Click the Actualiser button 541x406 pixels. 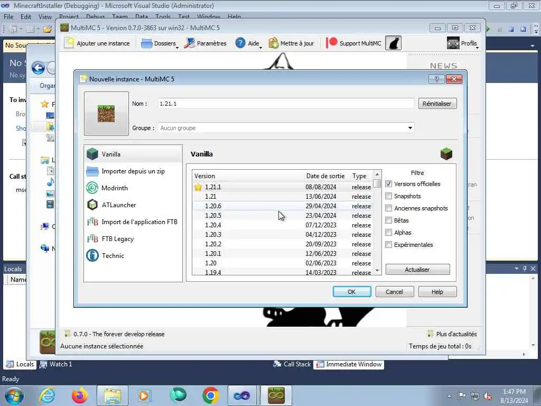[x=417, y=269]
